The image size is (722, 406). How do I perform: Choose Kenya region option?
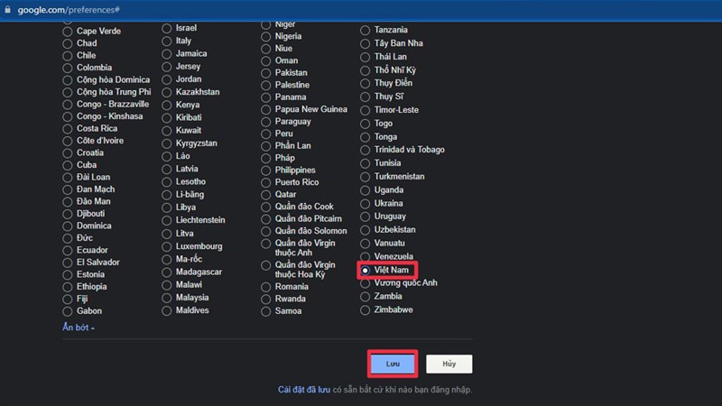167,106
